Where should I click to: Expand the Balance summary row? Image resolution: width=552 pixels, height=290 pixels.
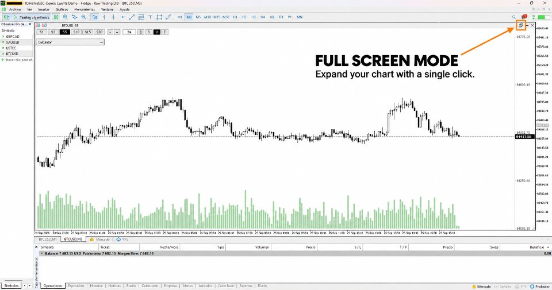coord(42,253)
